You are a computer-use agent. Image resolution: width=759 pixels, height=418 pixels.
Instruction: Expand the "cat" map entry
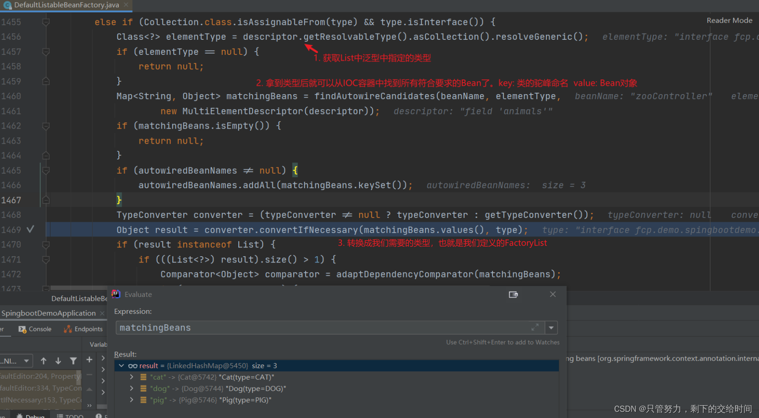[x=132, y=377]
